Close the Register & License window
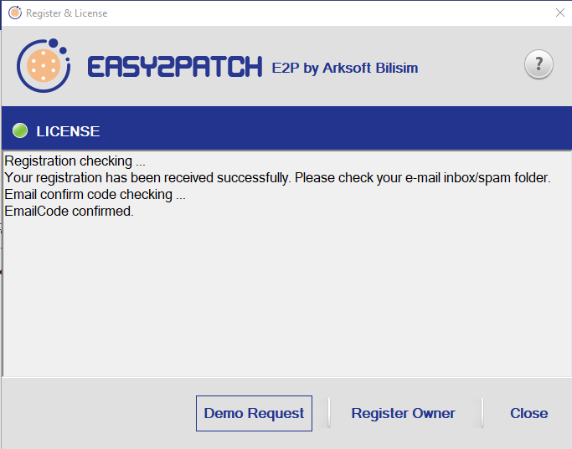 (x=559, y=13)
